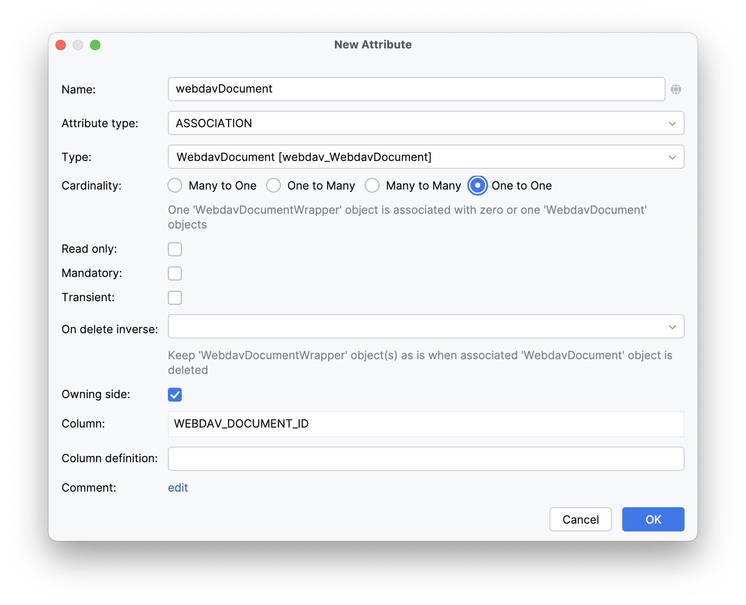Select the WEBDAV_DOCUMENT_ID column field
Image resolution: width=746 pixels, height=605 pixels.
389,424
